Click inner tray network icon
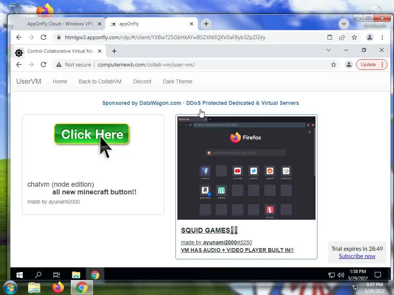 coord(331,275)
